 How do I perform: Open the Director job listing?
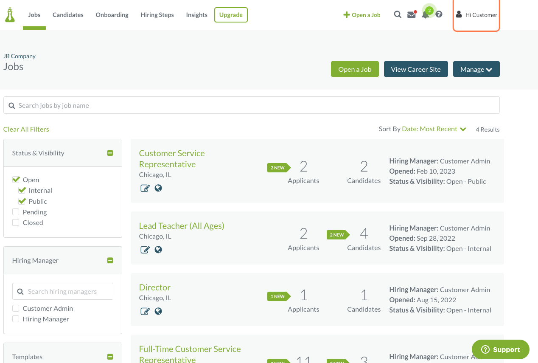tap(155, 287)
